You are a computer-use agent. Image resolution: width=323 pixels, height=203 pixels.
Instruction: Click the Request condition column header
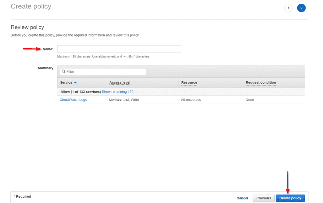click(261, 83)
